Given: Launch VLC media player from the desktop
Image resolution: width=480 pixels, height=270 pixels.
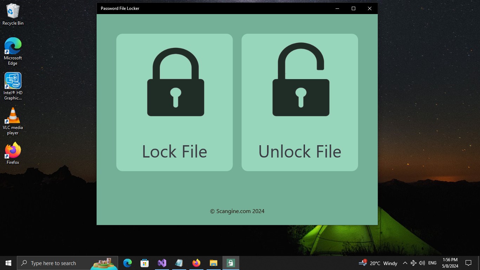Looking at the screenshot, I should pos(12,116).
